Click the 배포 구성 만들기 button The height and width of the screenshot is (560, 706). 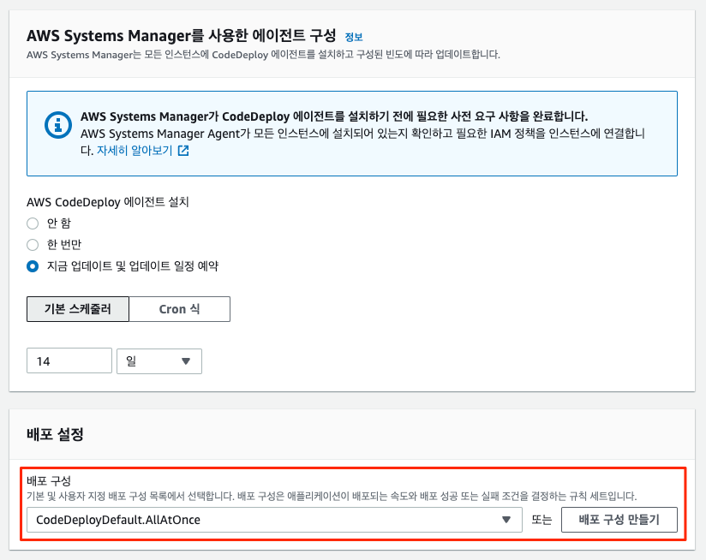tap(619, 520)
